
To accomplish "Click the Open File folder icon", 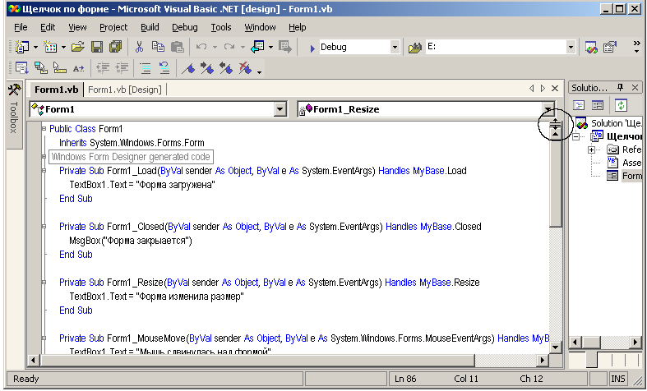I will (x=77, y=48).
